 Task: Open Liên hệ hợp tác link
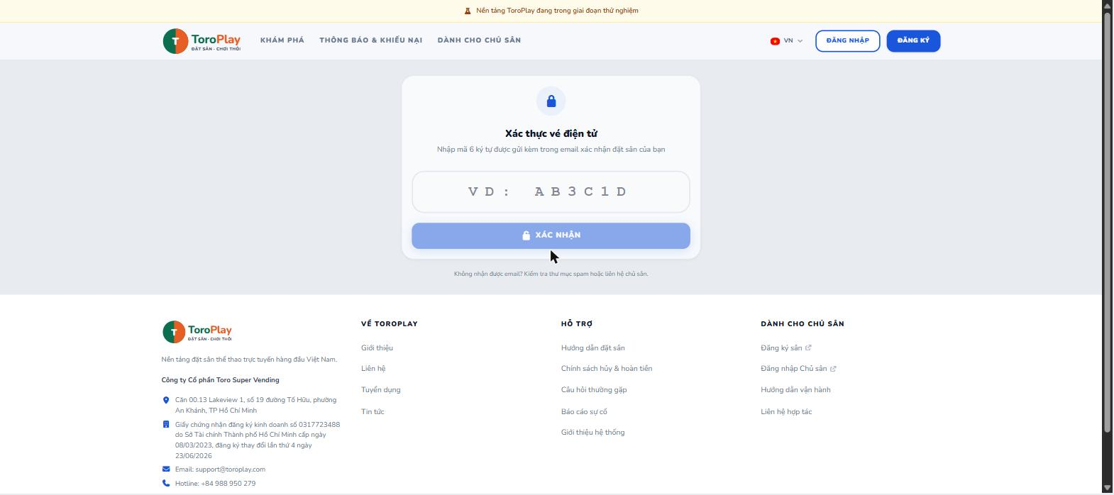(786, 412)
